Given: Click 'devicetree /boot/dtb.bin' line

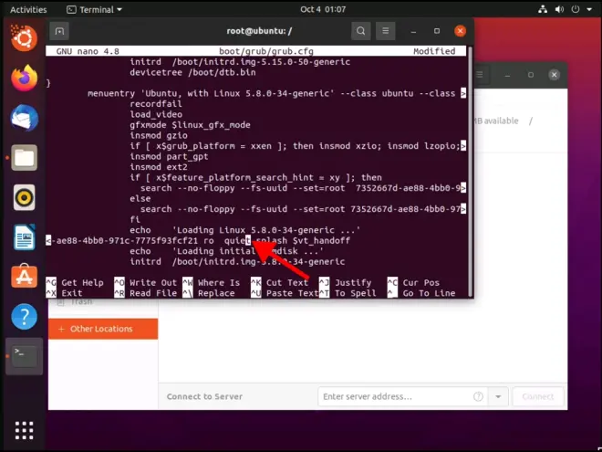Looking at the screenshot, I should [192, 72].
